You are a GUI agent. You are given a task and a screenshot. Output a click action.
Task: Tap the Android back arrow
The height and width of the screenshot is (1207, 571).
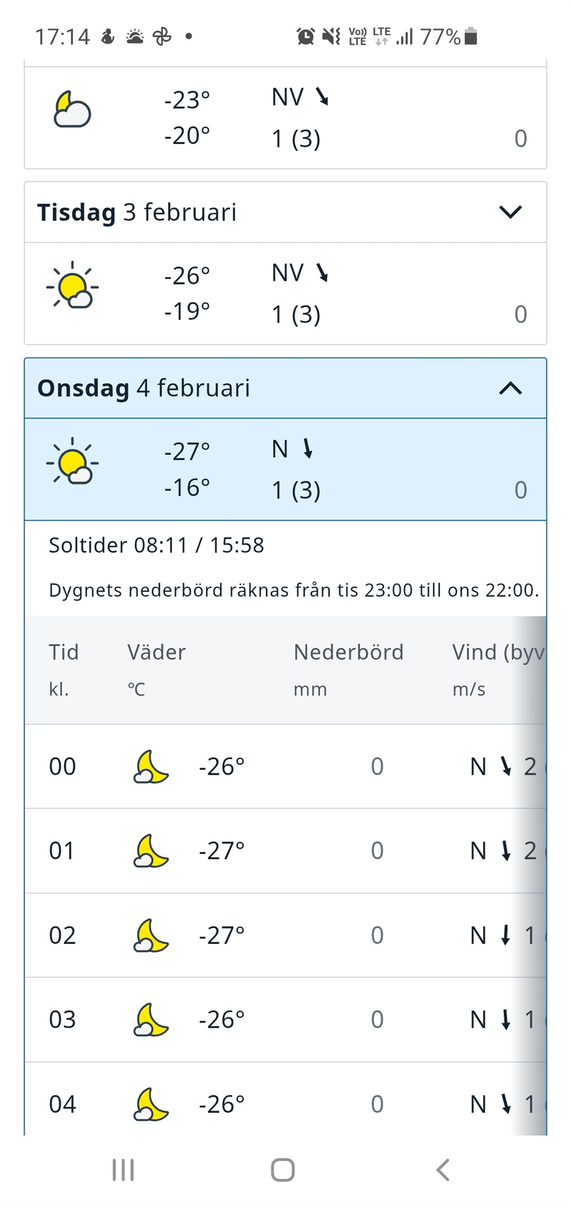click(x=443, y=1170)
